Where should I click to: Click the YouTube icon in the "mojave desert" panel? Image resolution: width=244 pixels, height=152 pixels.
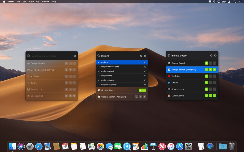tap(169, 76)
